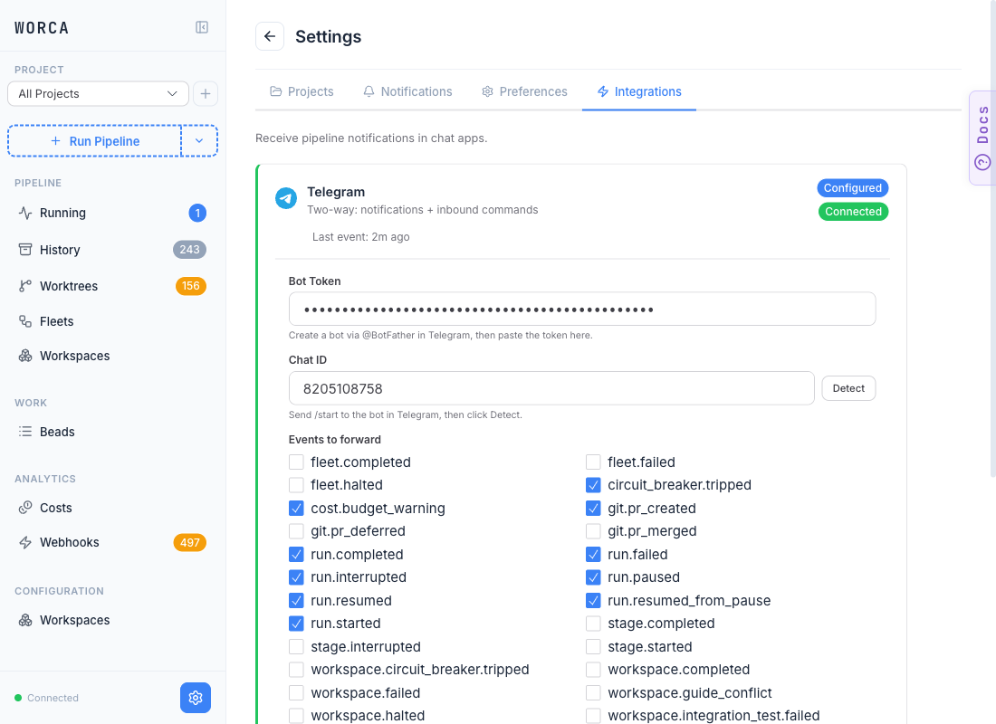The image size is (996, 724).
Task: Uncheck git.pr_created event
Action: click(x=593, y=508)
